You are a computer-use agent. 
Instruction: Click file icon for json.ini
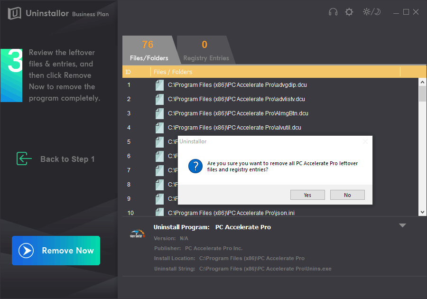pos(159,212)
